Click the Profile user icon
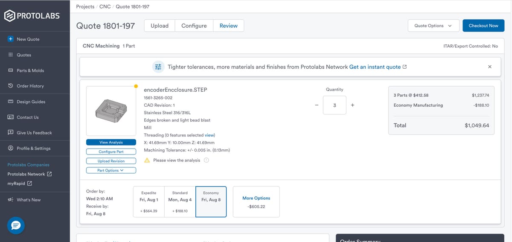The width and height of the screenshot is (512, 242). tap(10, 148)
